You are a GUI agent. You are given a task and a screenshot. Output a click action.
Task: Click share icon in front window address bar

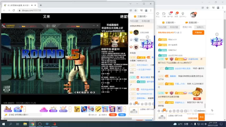pos(131,10)
